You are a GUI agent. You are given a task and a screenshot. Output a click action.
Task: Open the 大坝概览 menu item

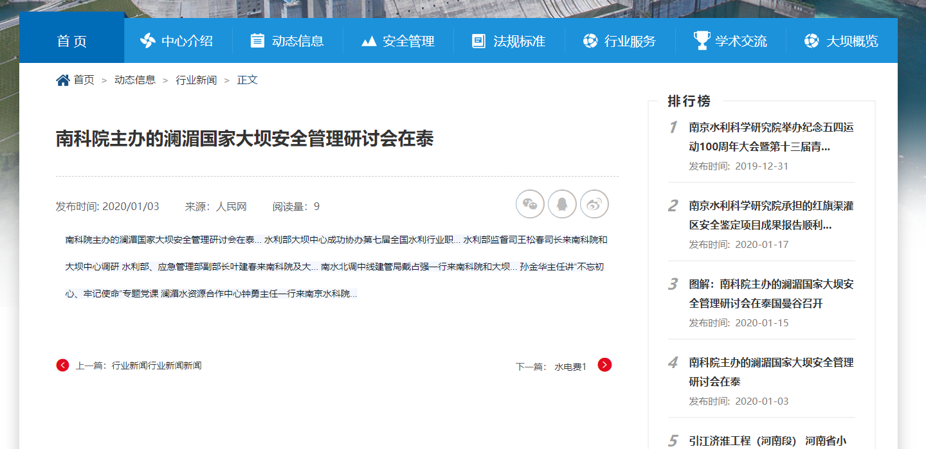pos(852,41)
